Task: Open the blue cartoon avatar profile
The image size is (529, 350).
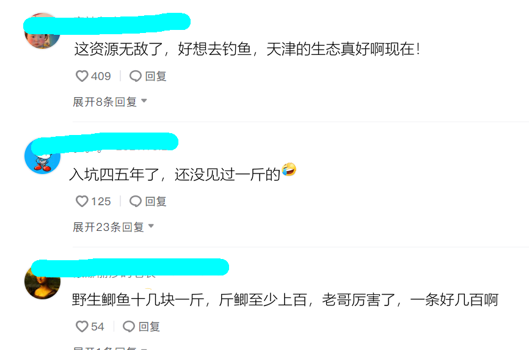Action: [42, 156]
